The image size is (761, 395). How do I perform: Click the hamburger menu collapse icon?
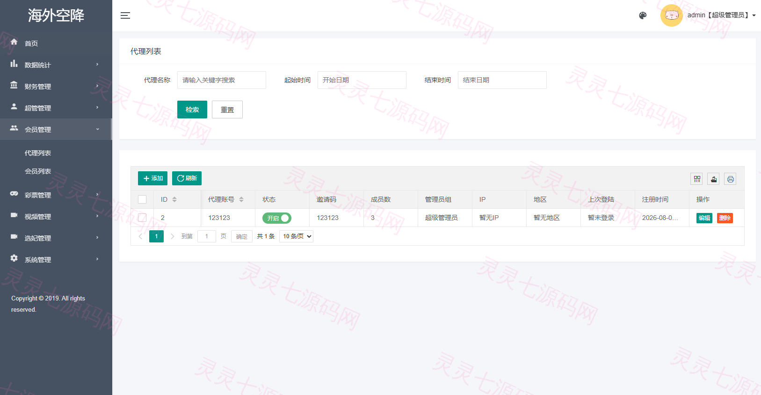pos(125,15)
